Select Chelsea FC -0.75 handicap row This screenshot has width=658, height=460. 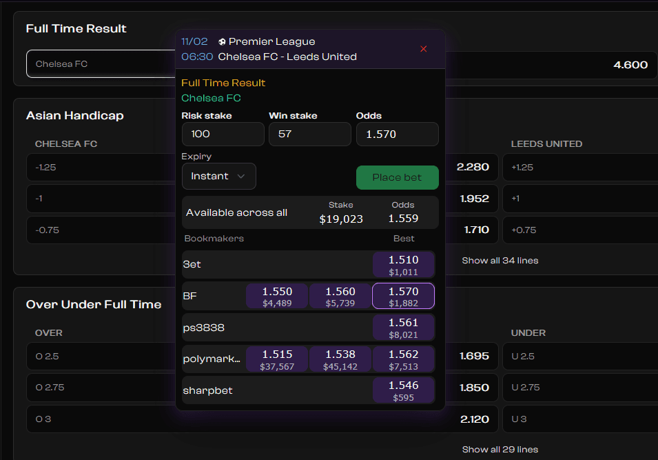(101, 230)
